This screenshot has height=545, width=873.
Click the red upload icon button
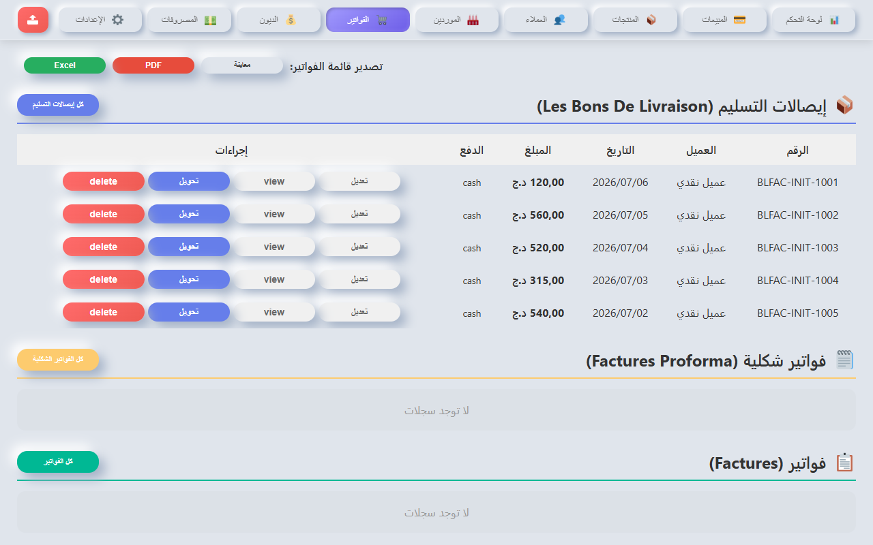33,20
